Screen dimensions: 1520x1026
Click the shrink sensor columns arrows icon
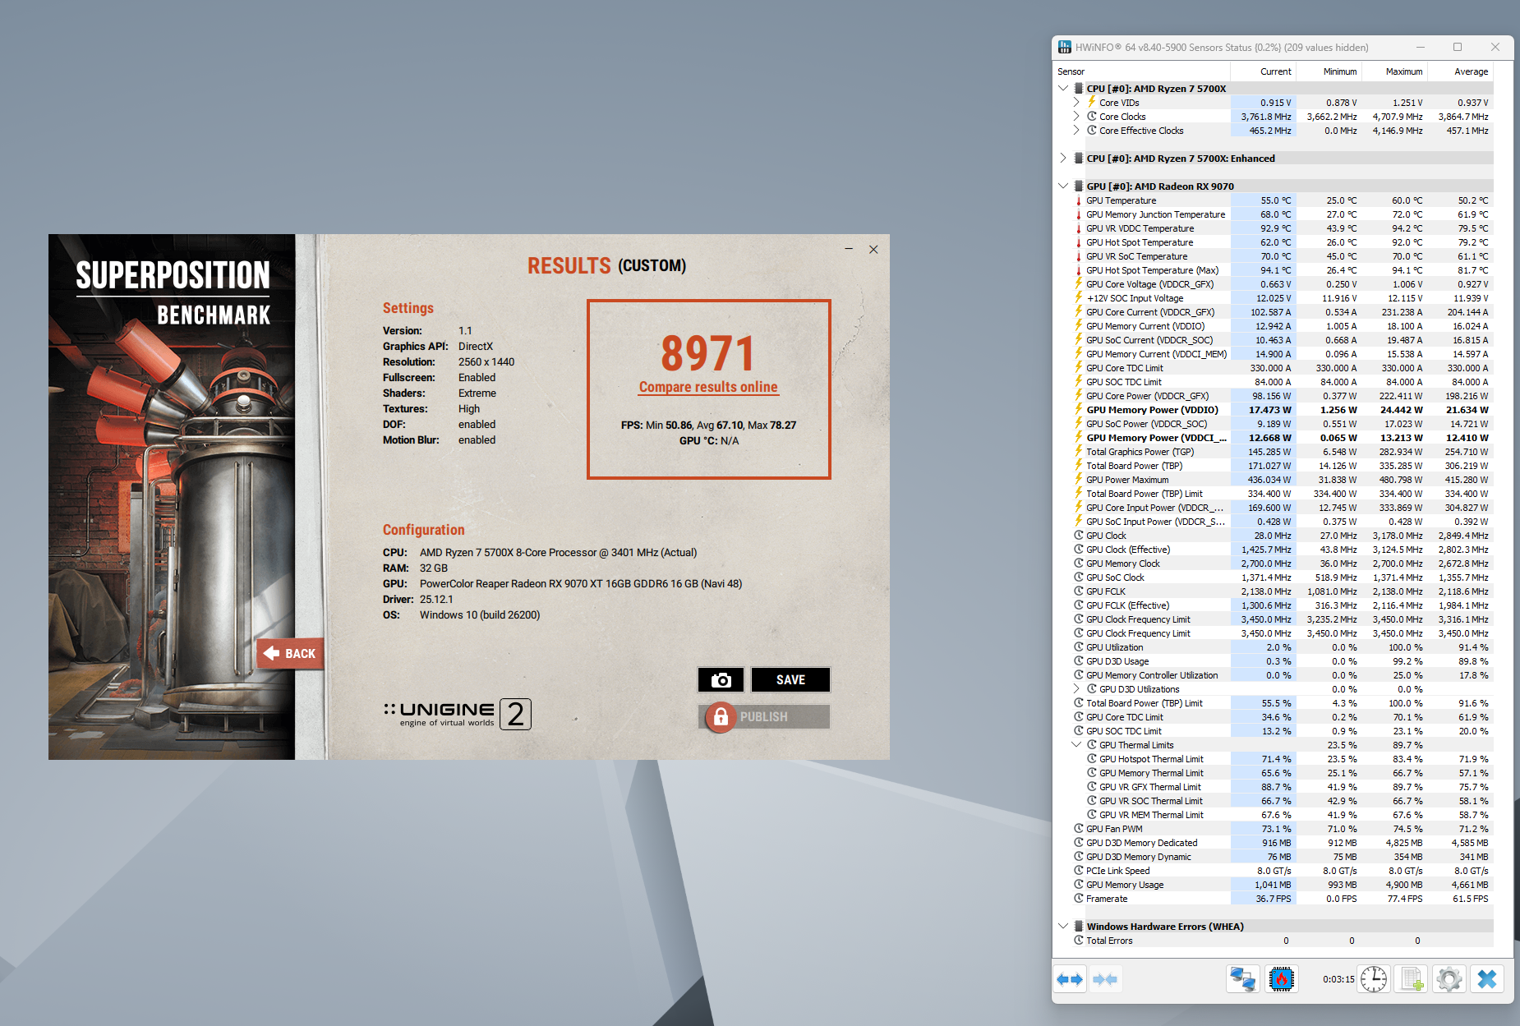pos(1105,979)
